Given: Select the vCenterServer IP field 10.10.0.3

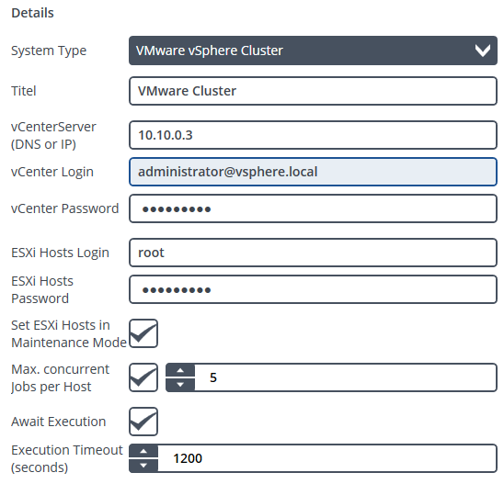Looking at the screenshot, I should point(313,135).
